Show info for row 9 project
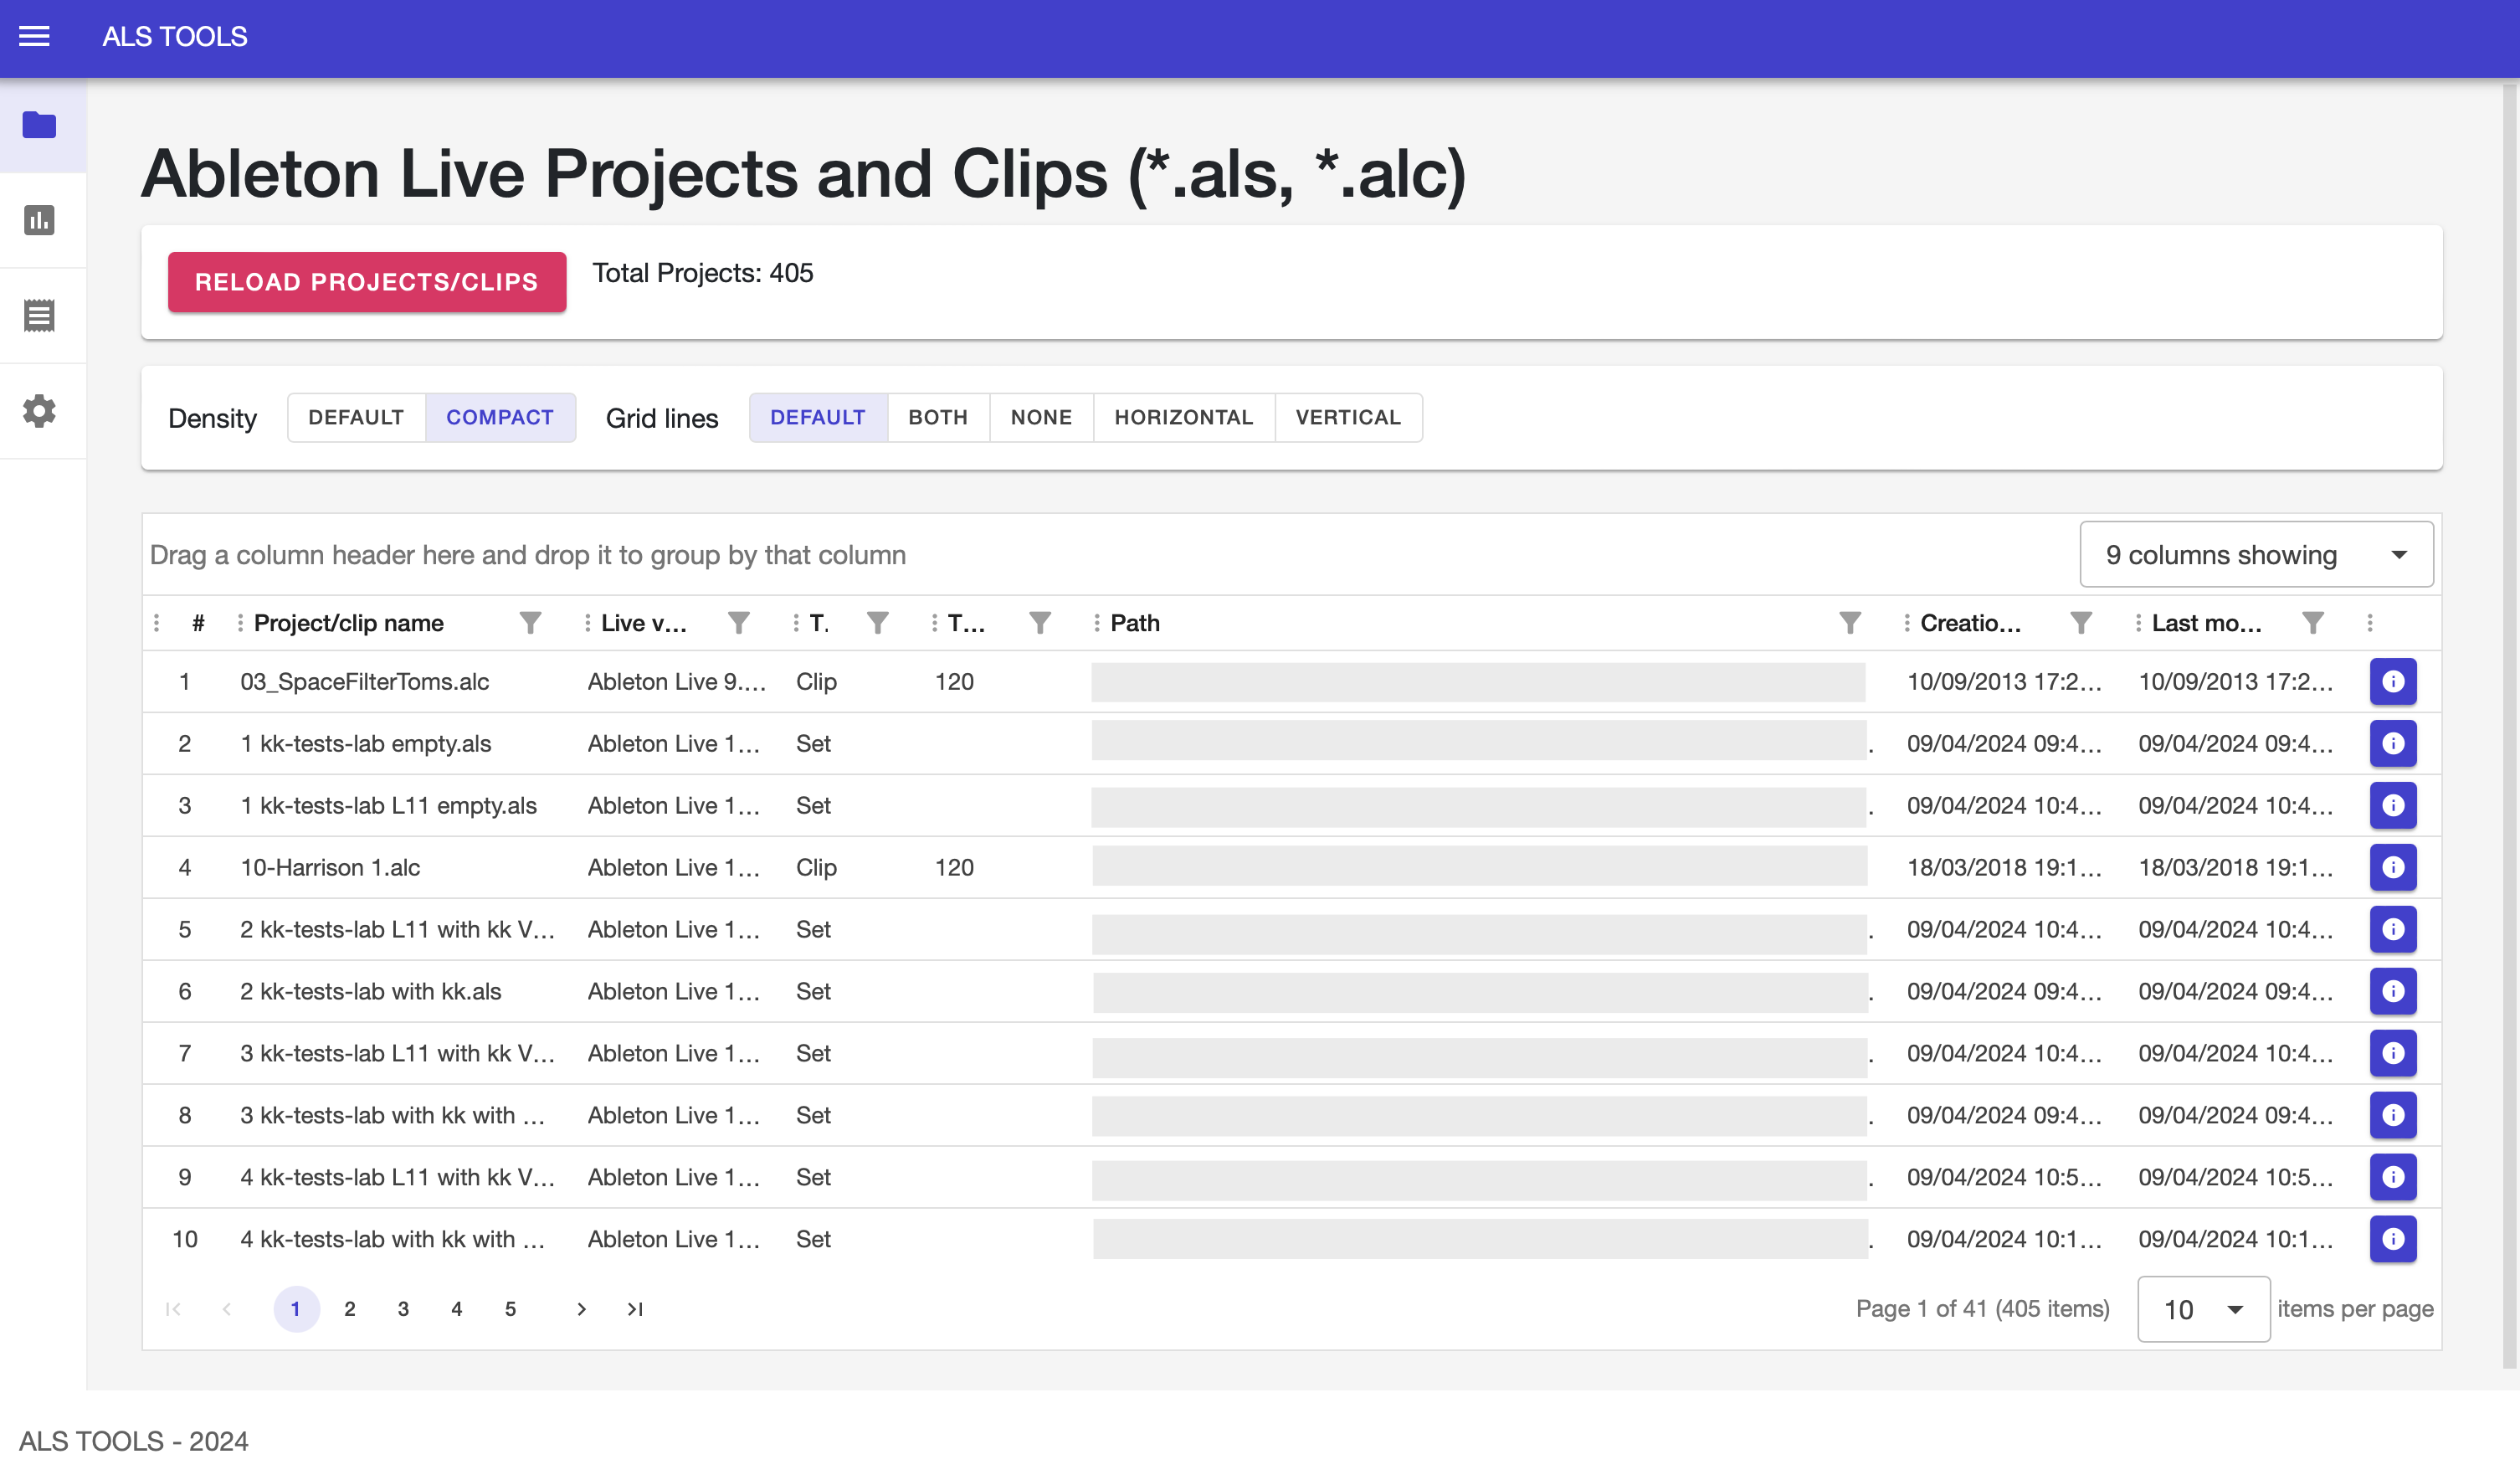Screen dimensions: 2520x1480 (x=2393, y=1177)
